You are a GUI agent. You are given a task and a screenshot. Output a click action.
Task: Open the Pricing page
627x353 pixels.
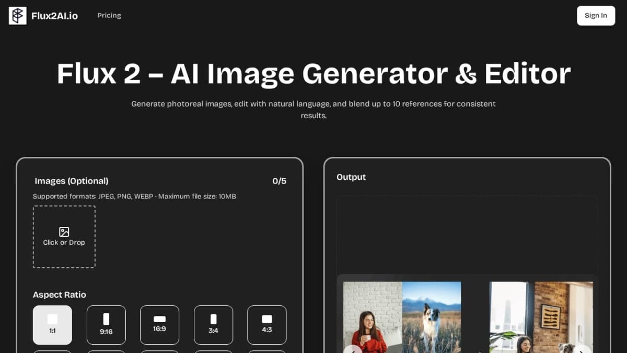coord(109,16)
